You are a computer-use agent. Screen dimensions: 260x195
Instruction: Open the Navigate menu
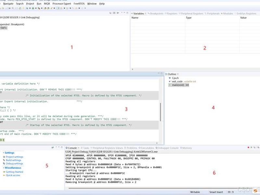8,4
